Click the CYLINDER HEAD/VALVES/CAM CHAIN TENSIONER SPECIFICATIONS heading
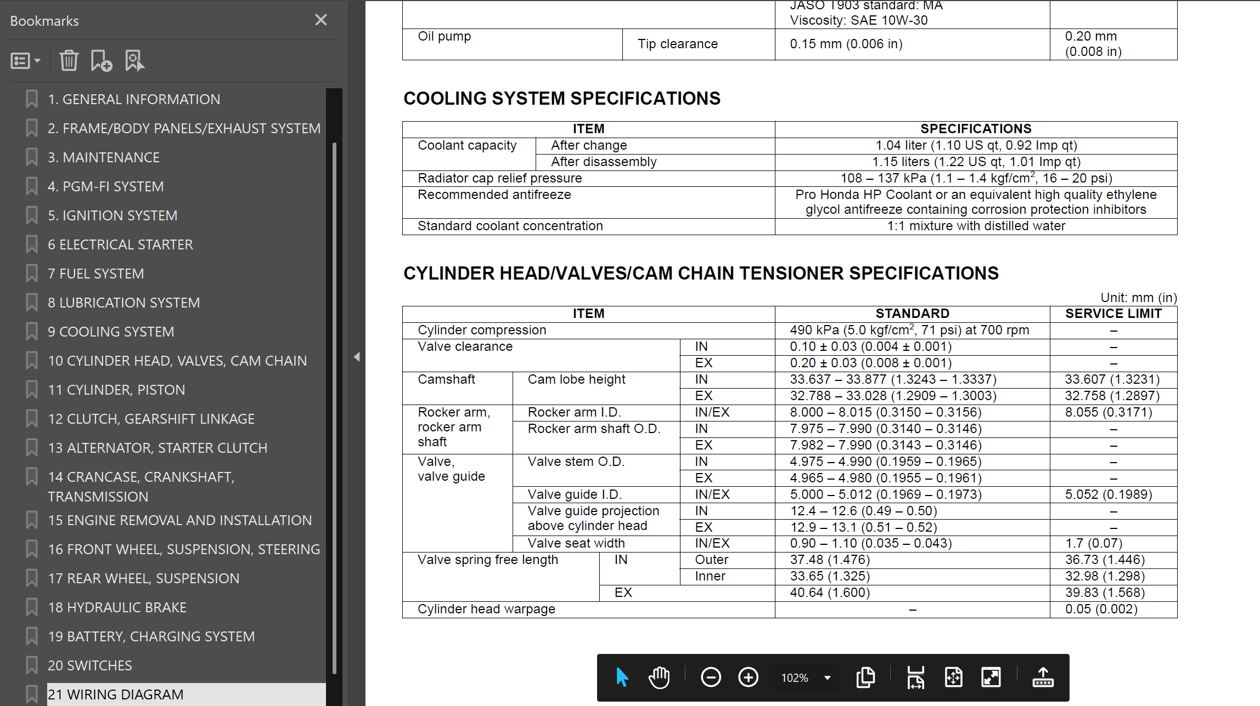Image resolution: width=1260 pixels, height=706 pixels. click(701, 274)
